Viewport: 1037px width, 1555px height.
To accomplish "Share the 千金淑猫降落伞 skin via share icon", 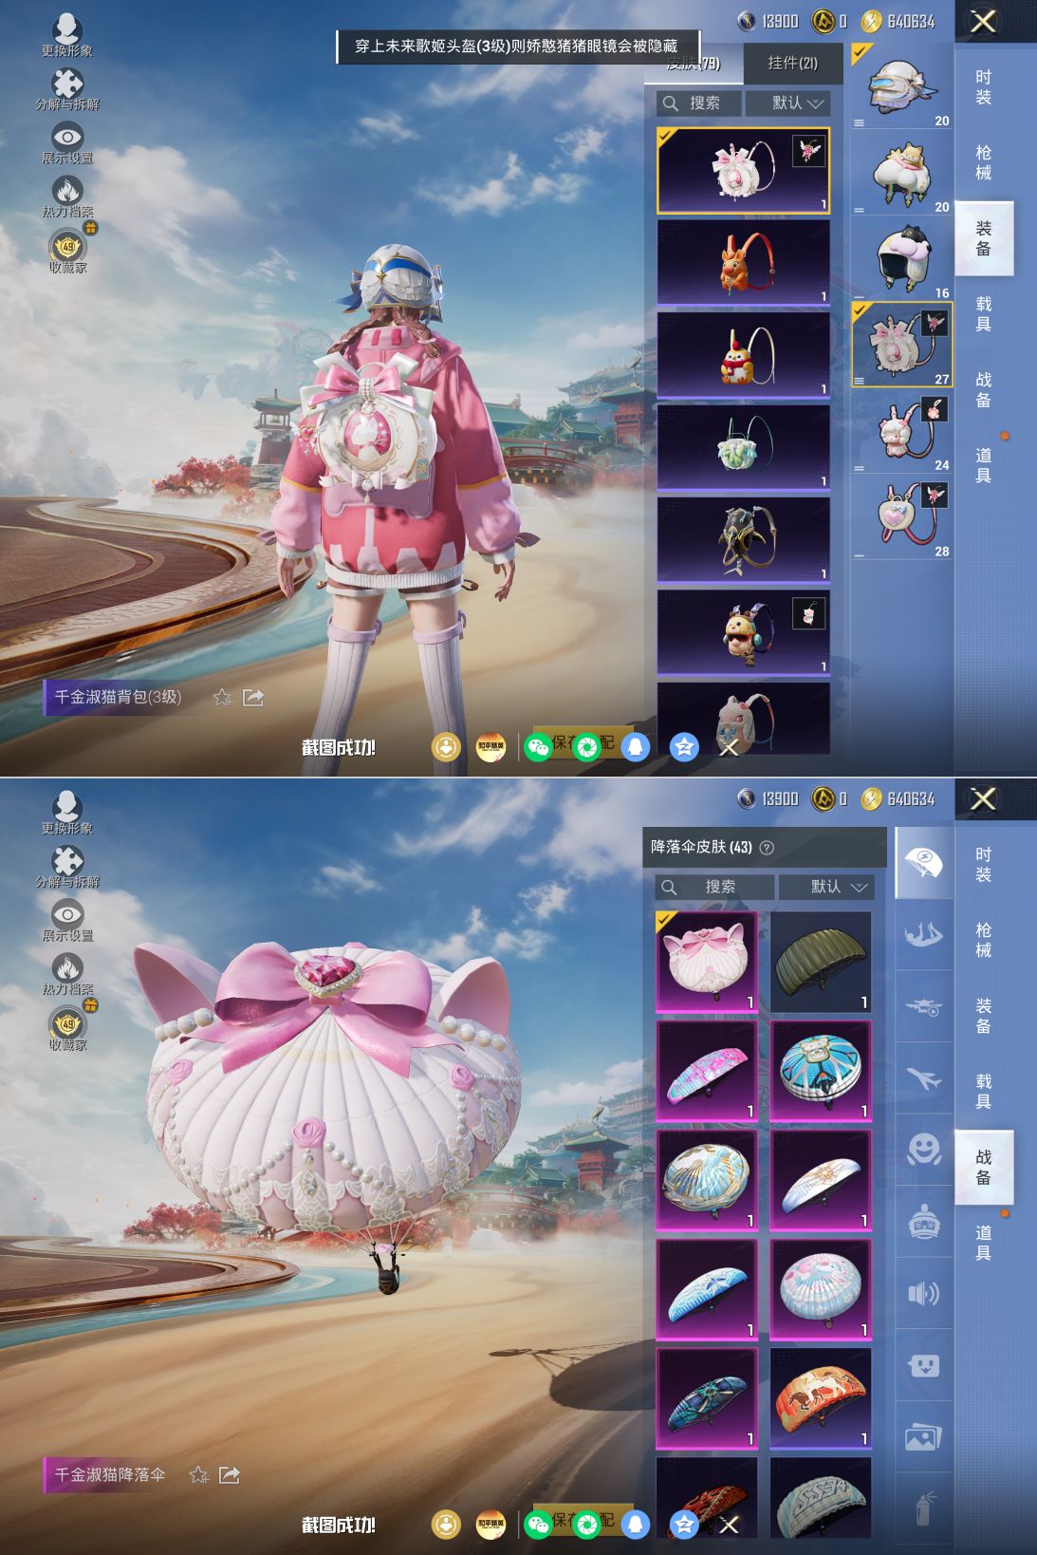I will pyautogui.click(x=230, y=1475).
